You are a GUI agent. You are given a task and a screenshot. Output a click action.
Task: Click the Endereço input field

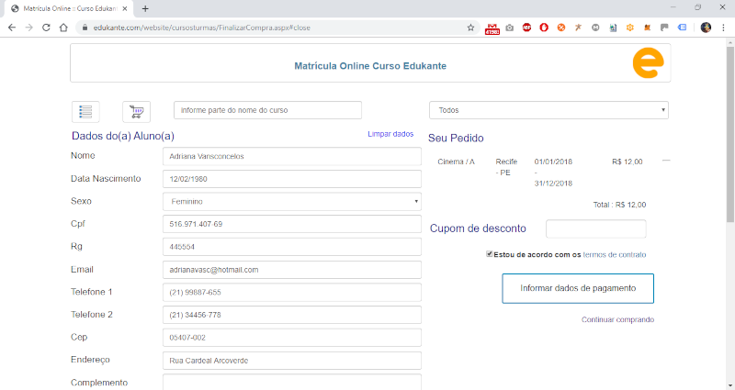pos(292,361)
